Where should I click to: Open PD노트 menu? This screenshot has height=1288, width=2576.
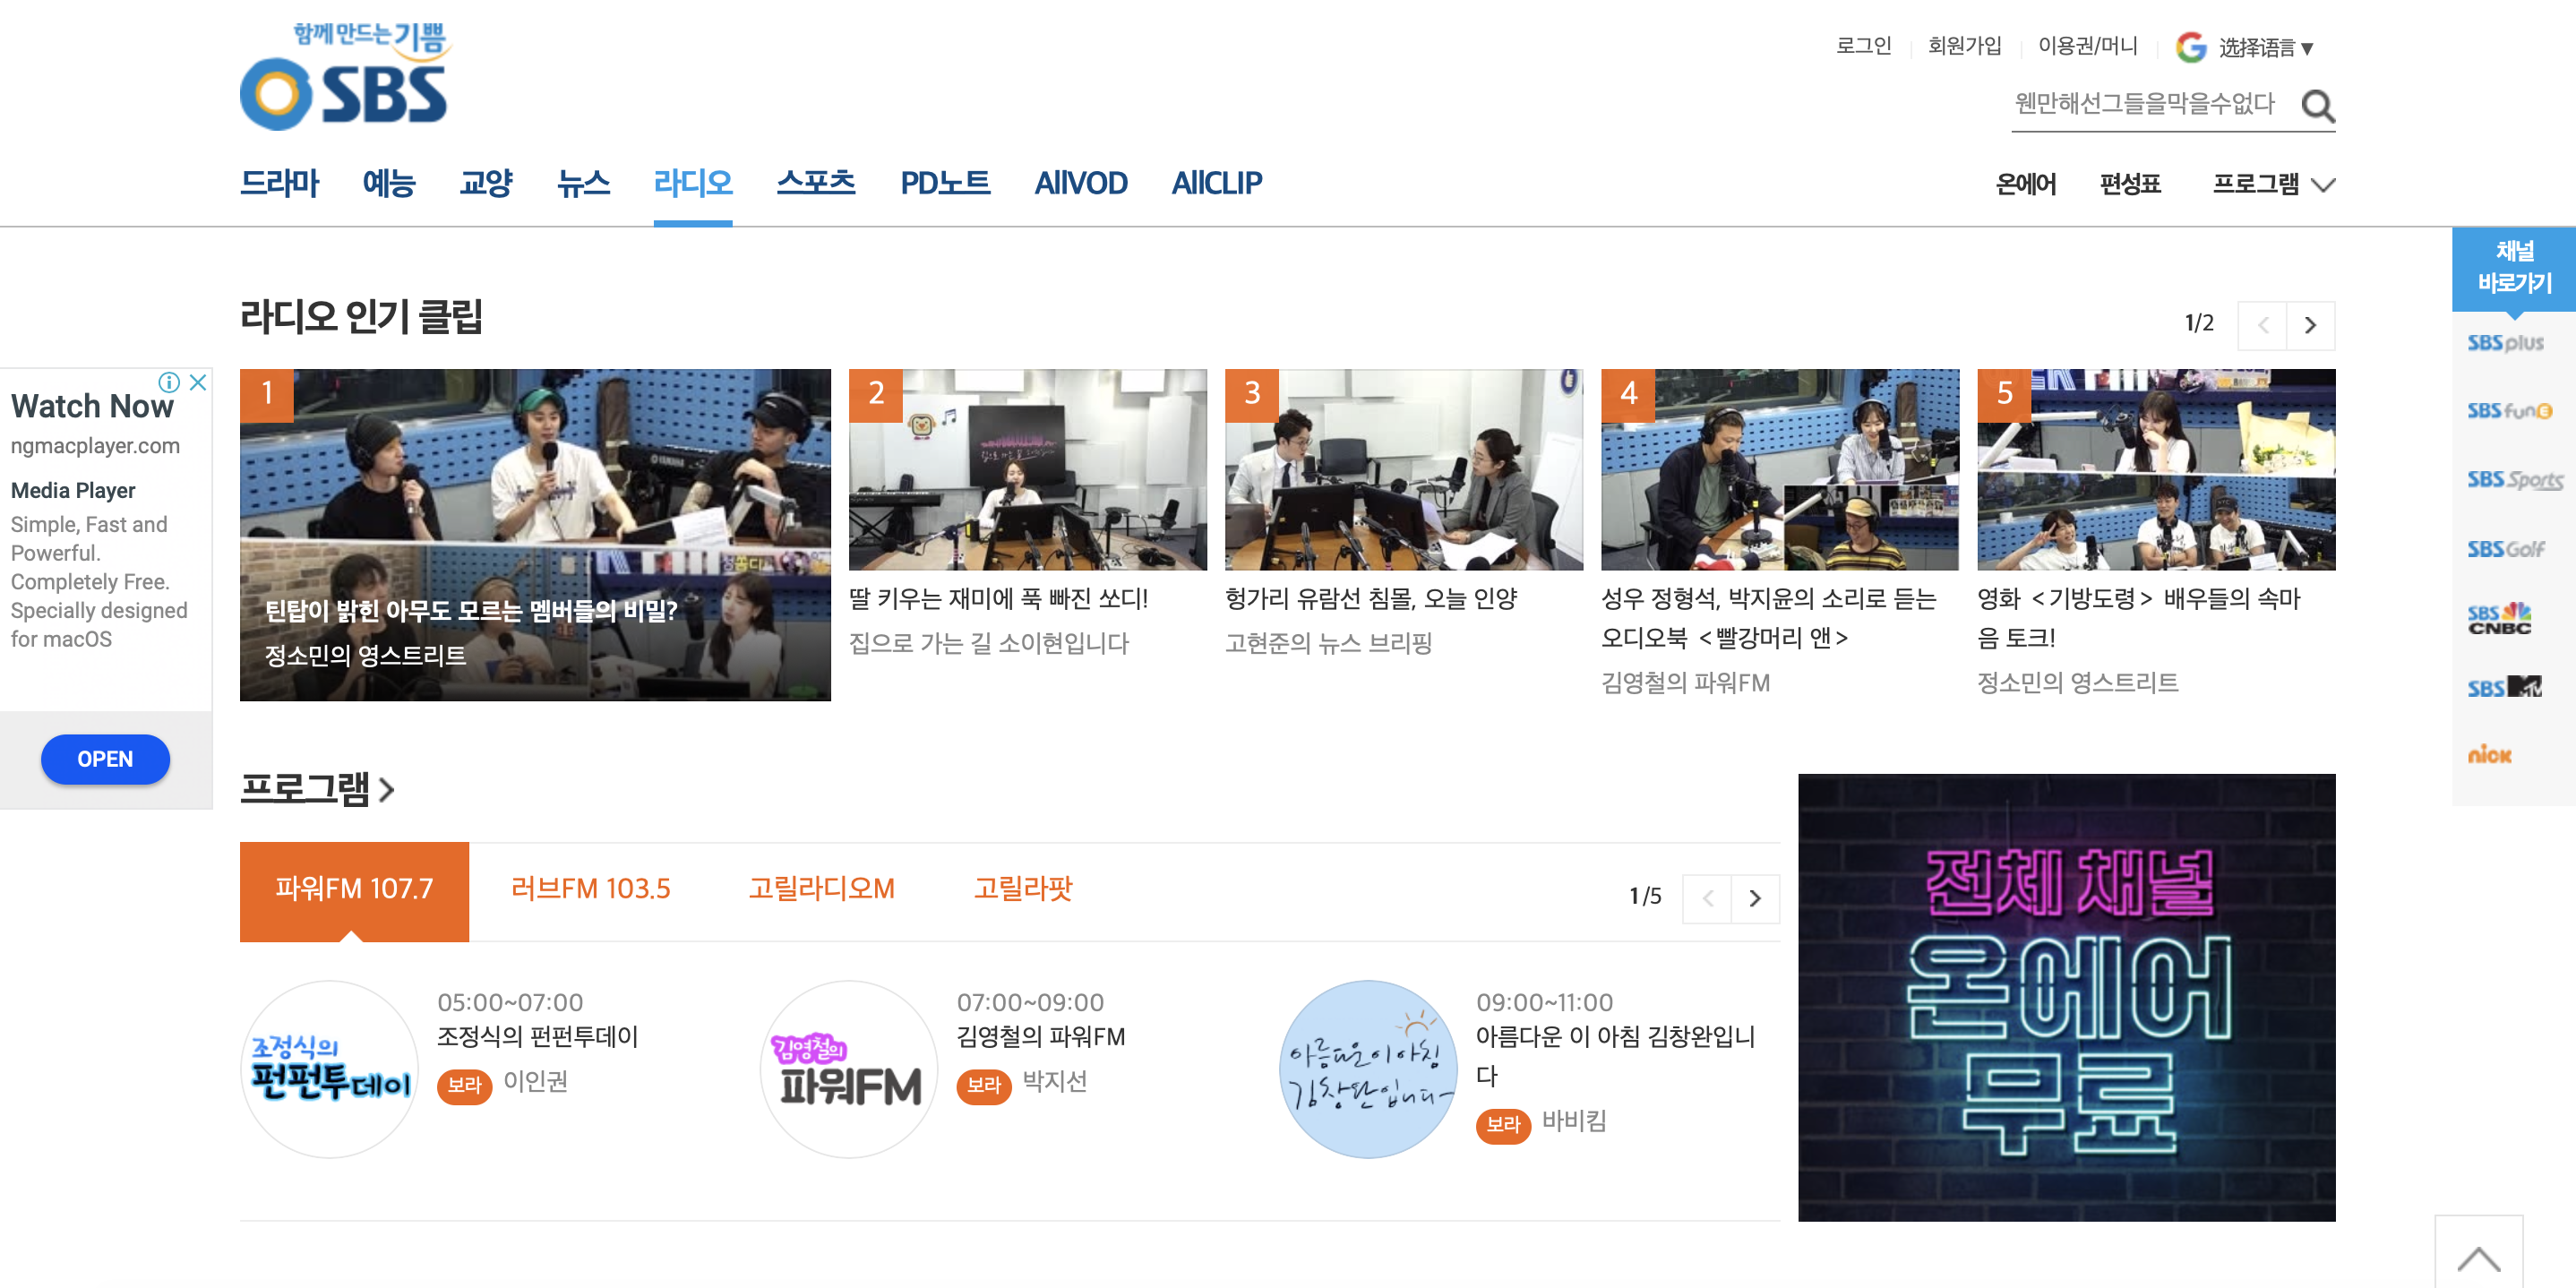coord(944,183)
